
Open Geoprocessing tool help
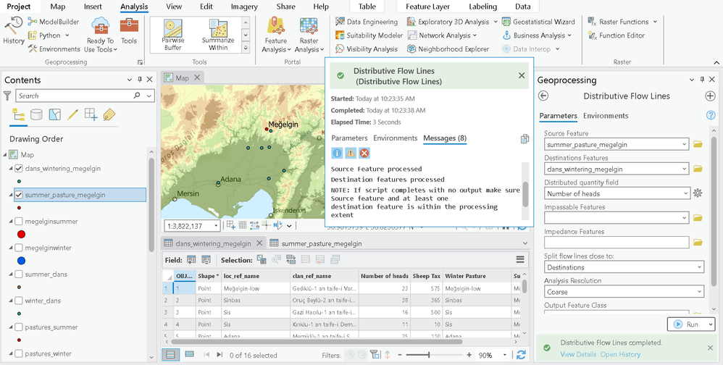(x=711, y=116)
